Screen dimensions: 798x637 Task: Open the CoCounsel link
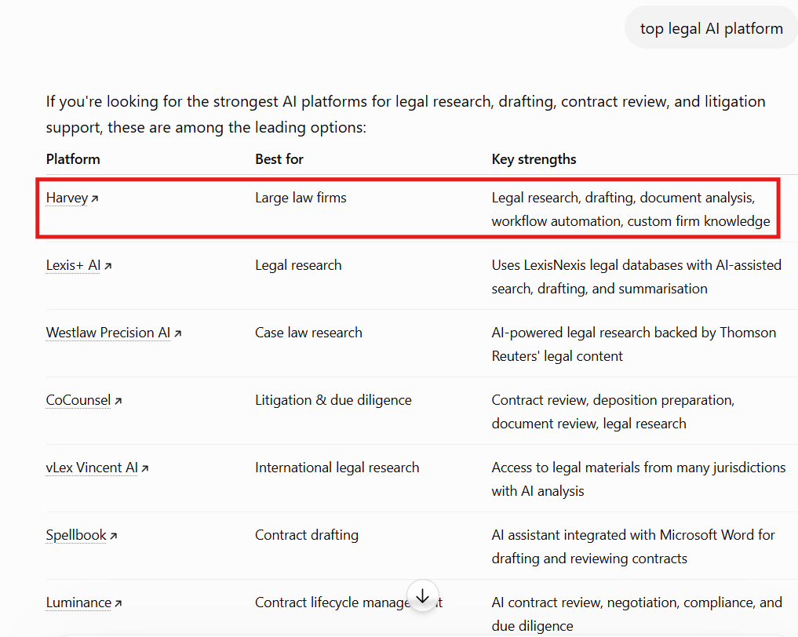click(78, 400)
